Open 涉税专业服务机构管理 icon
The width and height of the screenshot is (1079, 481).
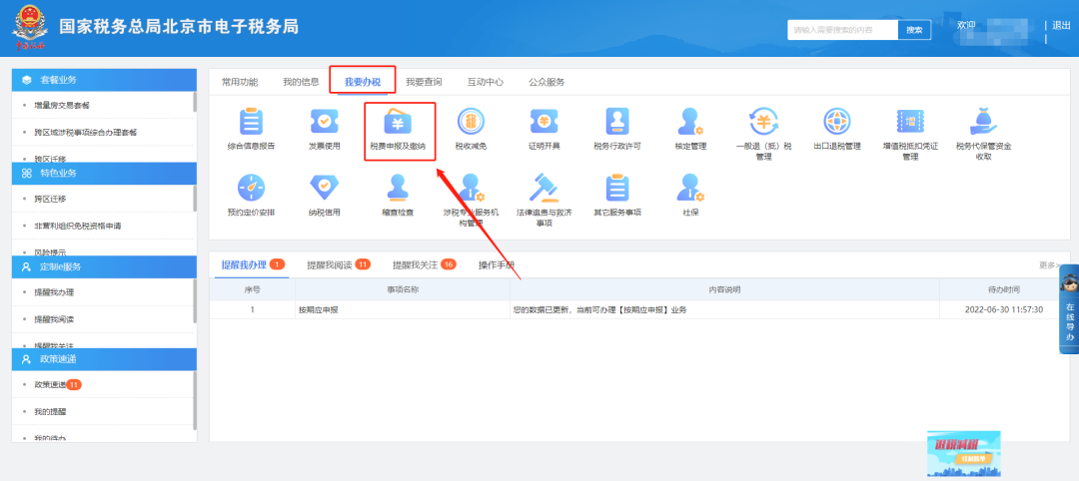click(x=472, y=188)
